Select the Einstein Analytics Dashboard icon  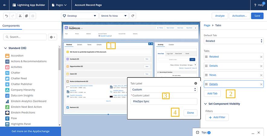pos(7,101)
